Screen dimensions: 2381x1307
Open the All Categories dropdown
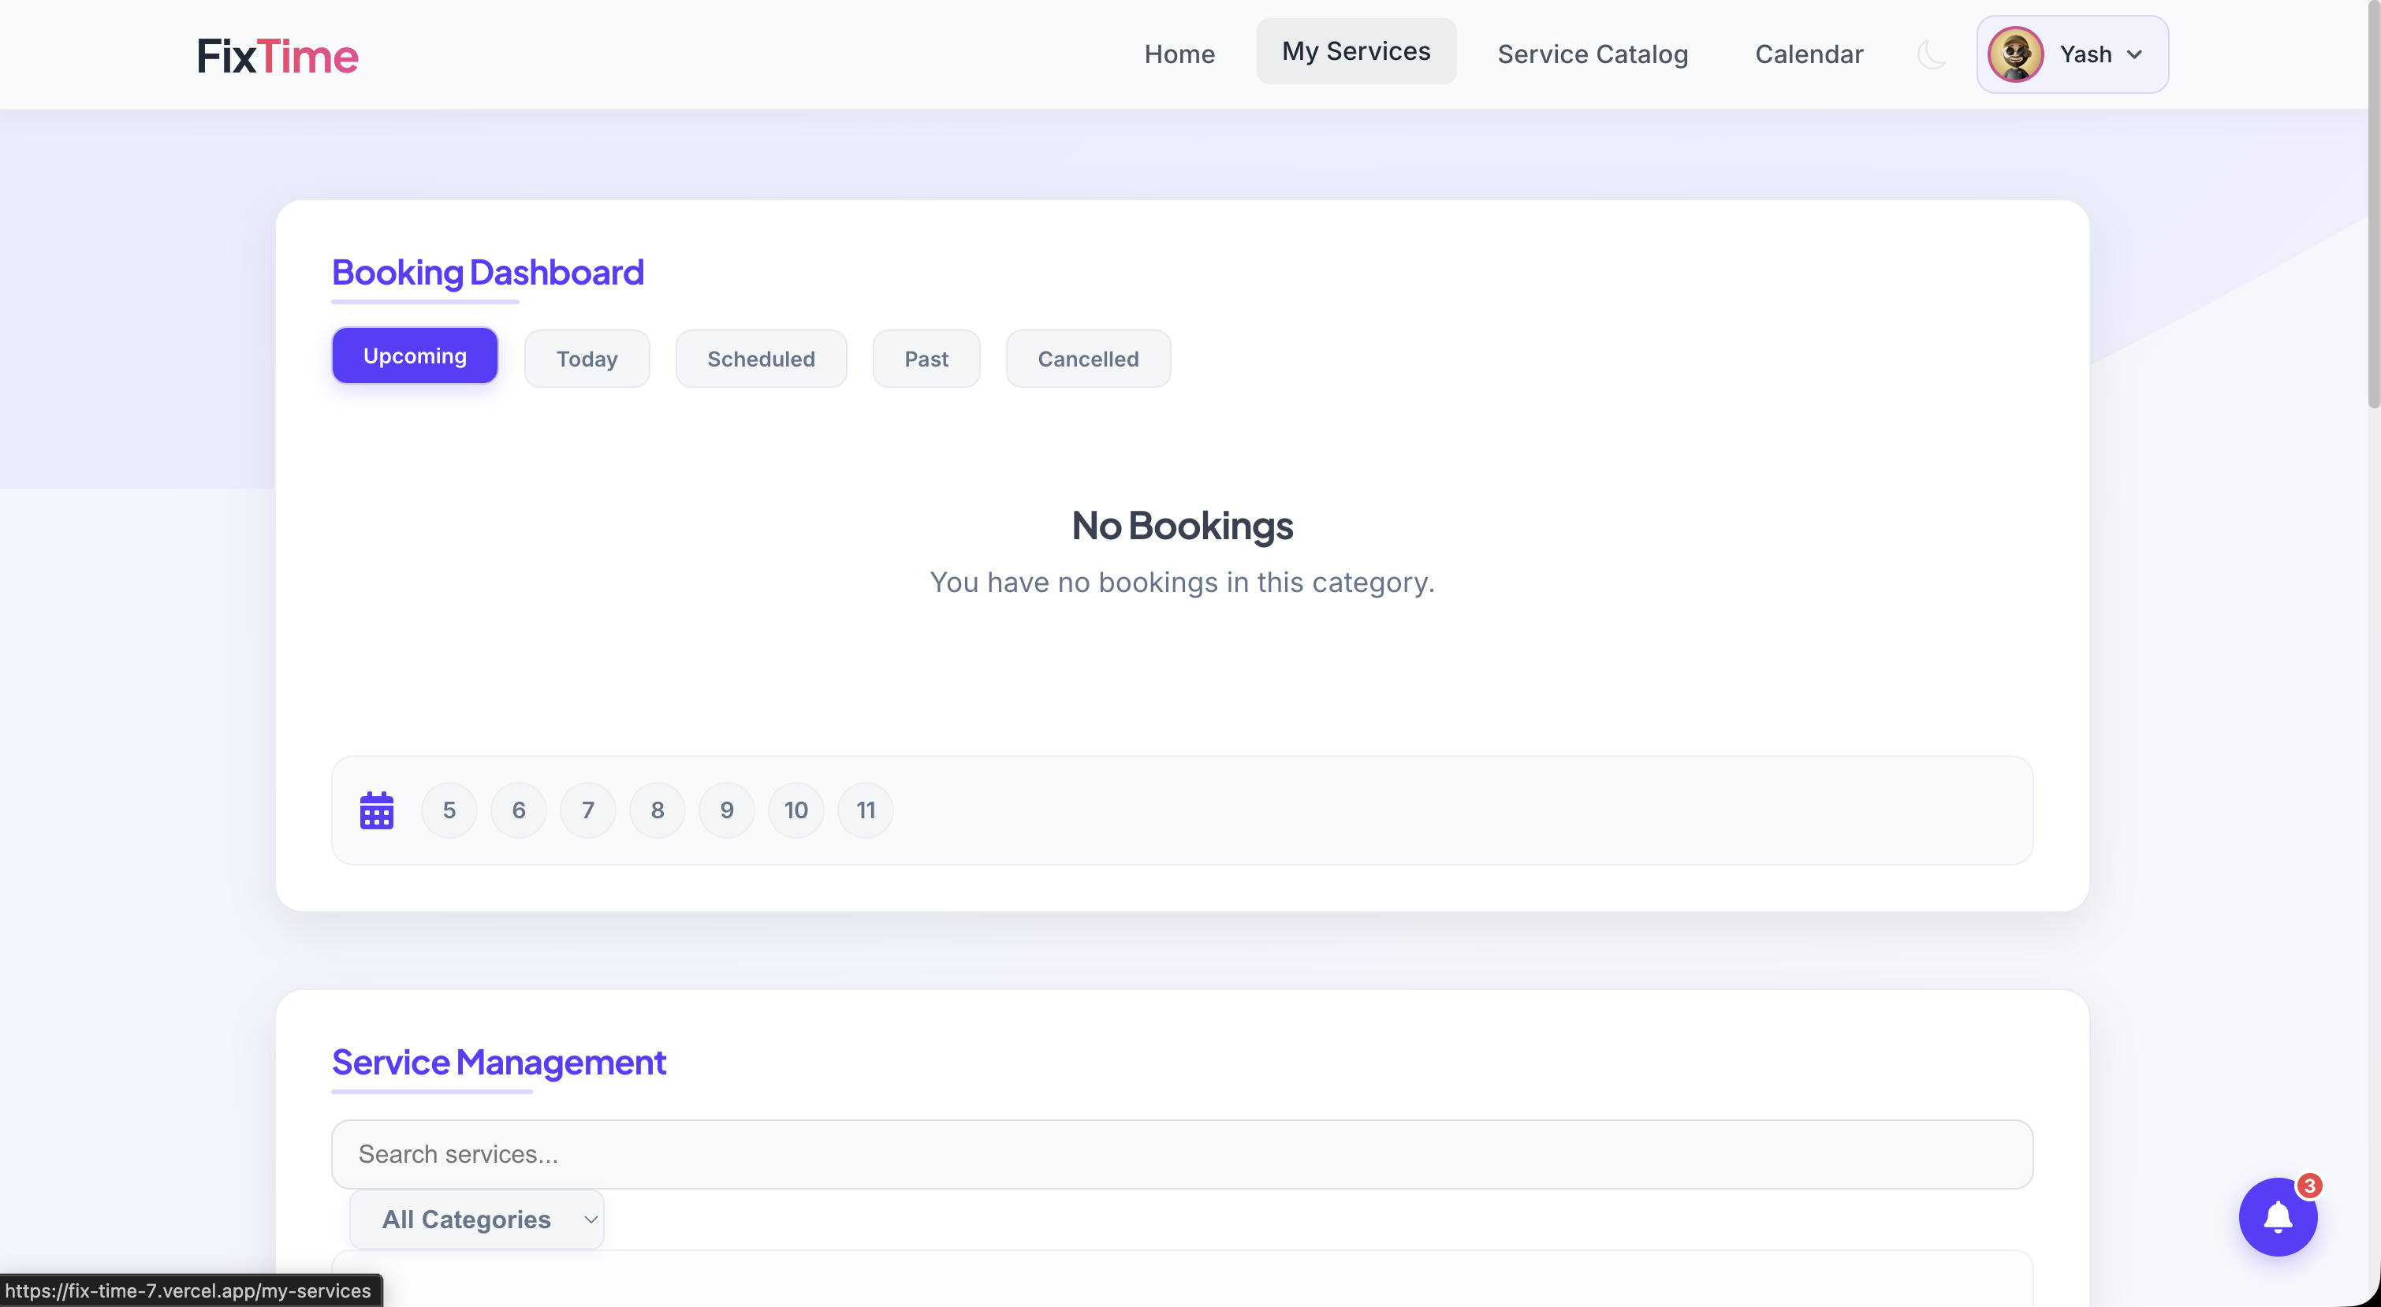click(475, 1218)
